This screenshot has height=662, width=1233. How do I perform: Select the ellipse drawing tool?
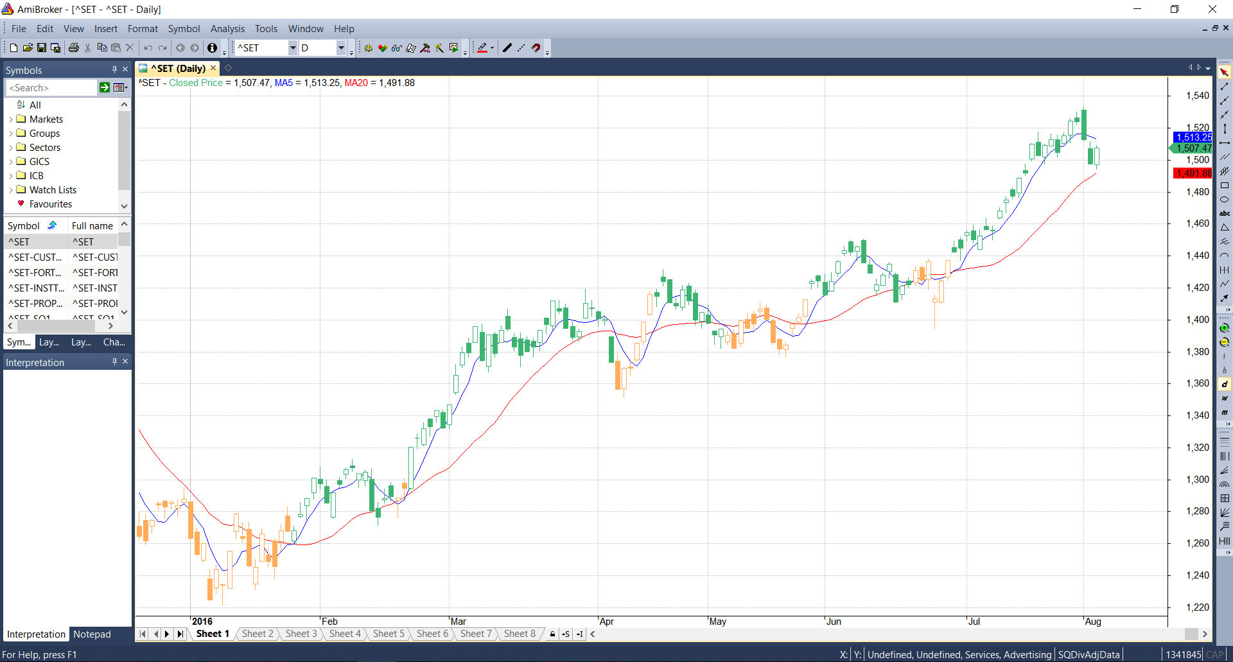tap(1225, 200)
